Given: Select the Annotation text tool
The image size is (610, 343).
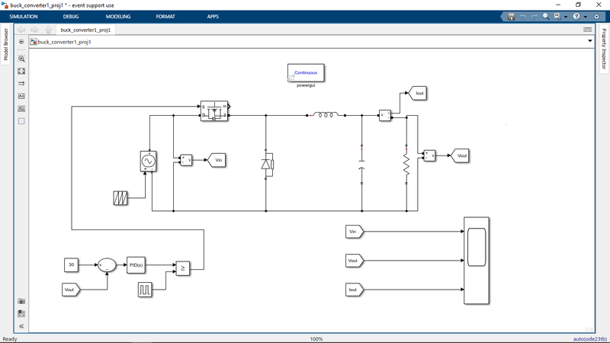Looking at the screenshot, I should click(21, 96).
